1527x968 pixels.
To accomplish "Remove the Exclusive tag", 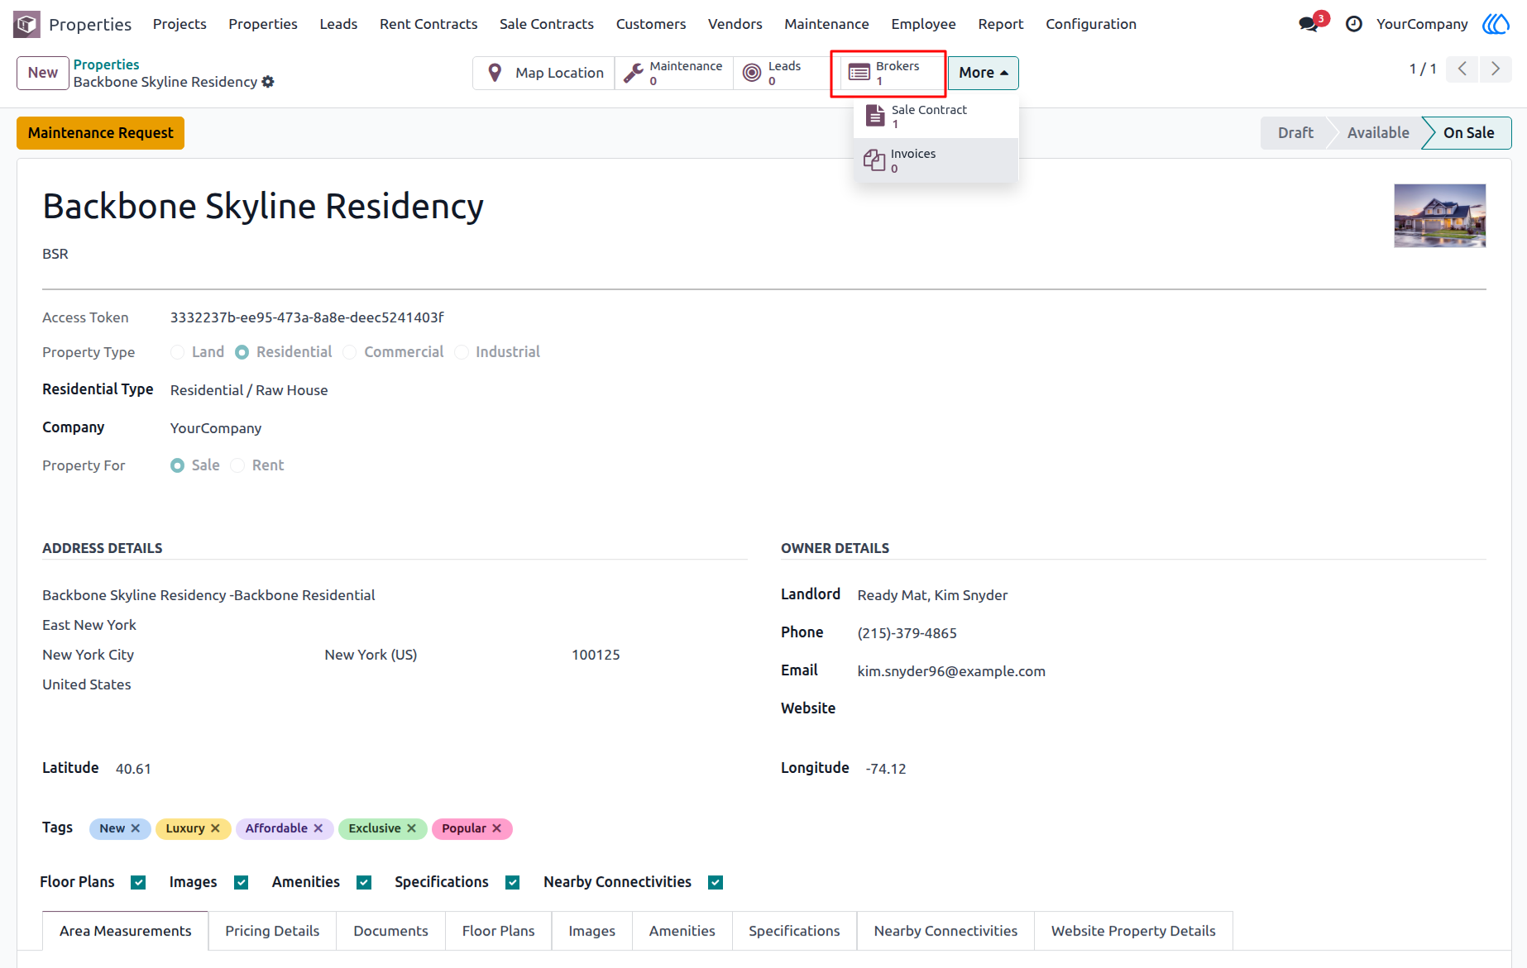I will click(411, 828).
